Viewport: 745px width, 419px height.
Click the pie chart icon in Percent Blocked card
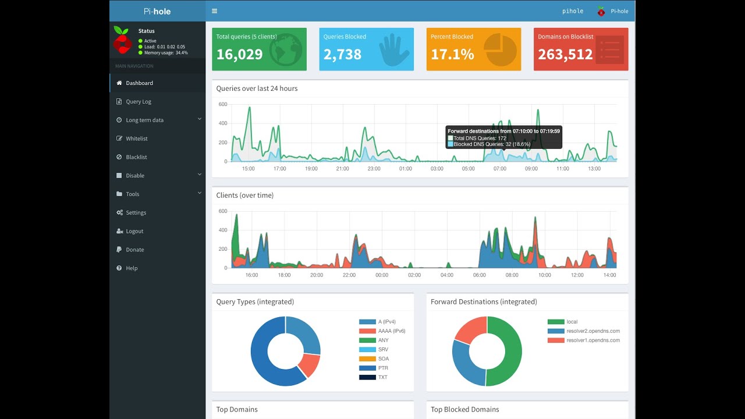click(x=501, y=49)
